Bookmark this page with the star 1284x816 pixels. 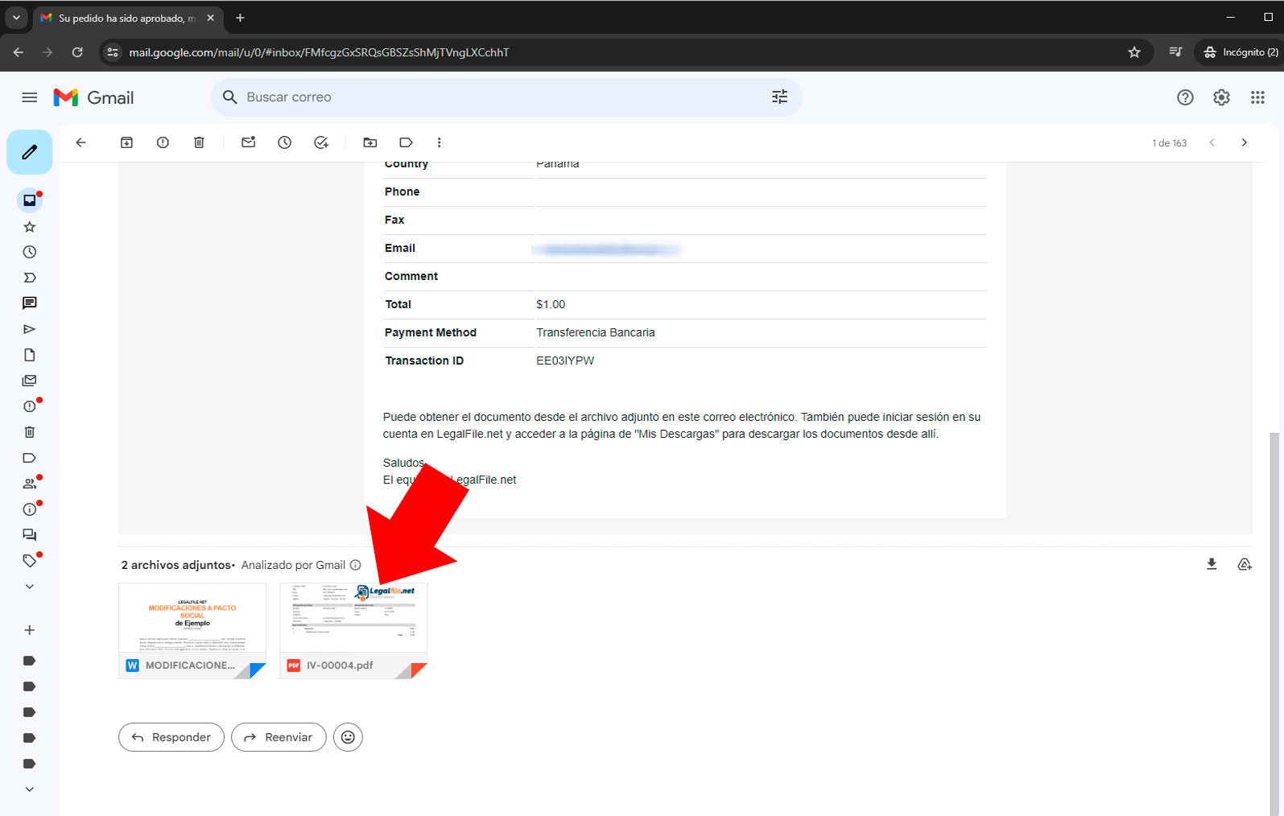[1134, 52]
